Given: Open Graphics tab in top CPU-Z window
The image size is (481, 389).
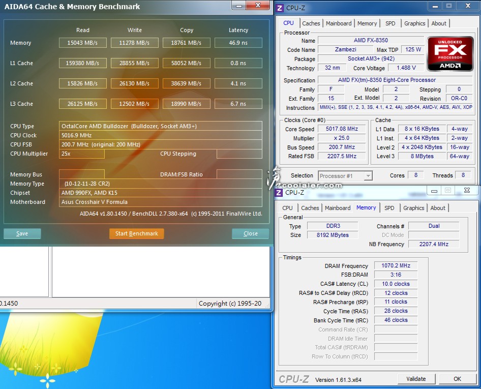Looking at the screenshot, I should [x=414, y=23].
